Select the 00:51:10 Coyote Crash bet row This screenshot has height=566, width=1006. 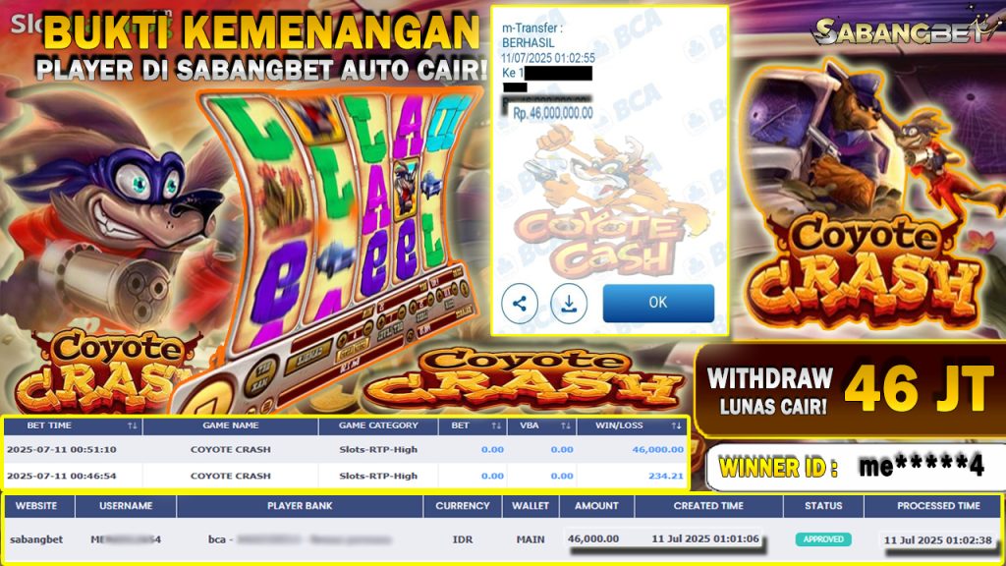coord(346,449)
